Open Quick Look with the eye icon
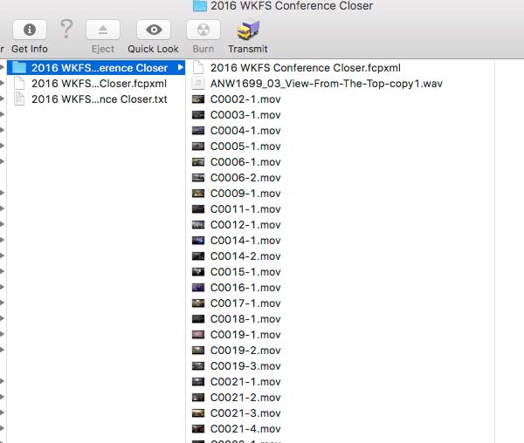524x443 pixels. coord(154,30)
